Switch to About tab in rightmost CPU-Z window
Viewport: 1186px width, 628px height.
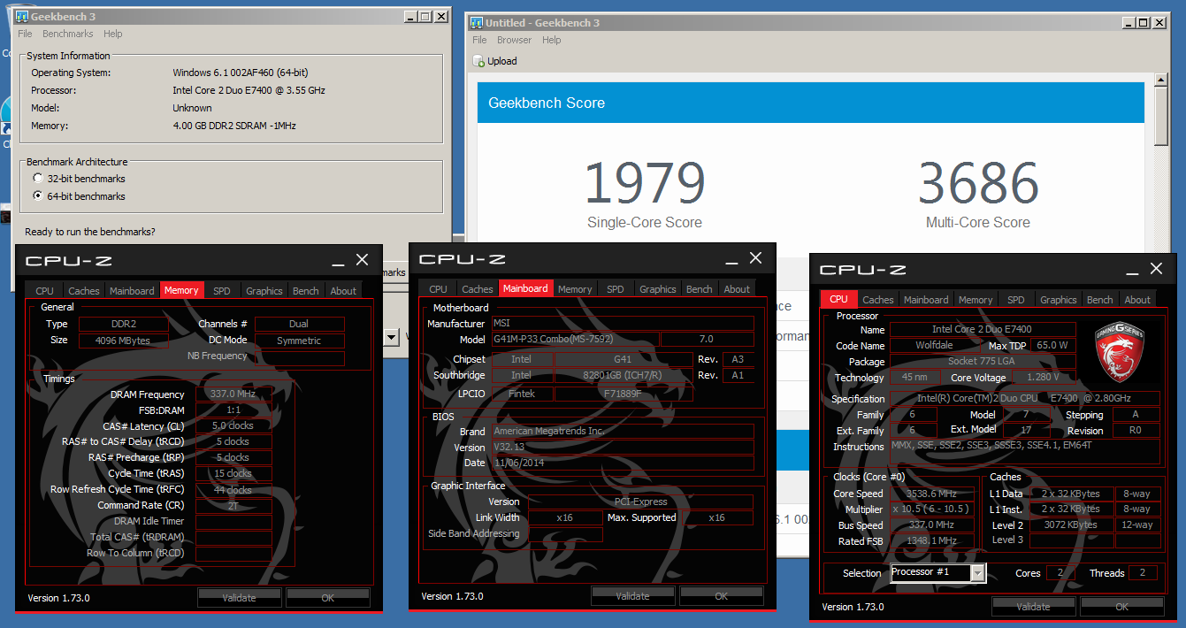click(x=1137, y=299)
